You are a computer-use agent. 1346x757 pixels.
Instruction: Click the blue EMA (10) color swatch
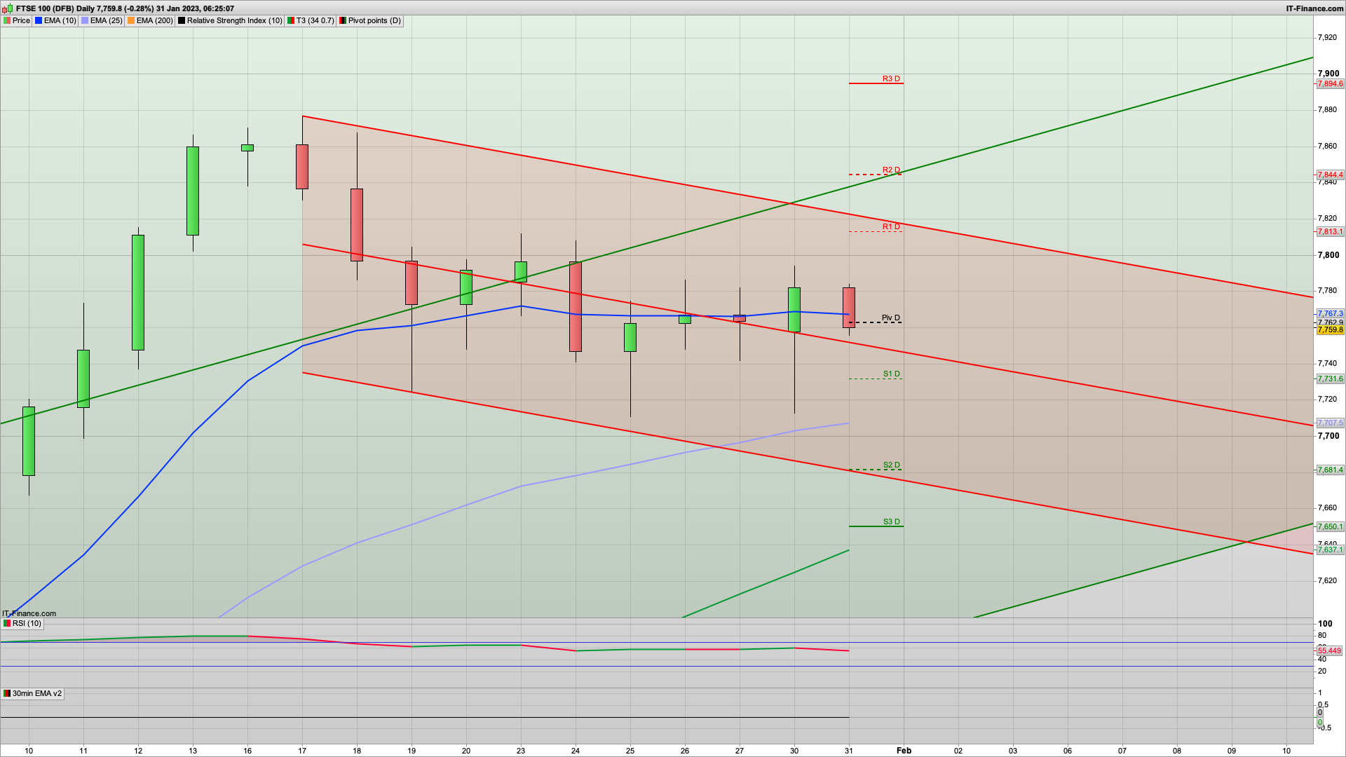[39, 21]
